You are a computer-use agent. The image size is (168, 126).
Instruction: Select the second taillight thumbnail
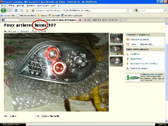tap(116, 50)
